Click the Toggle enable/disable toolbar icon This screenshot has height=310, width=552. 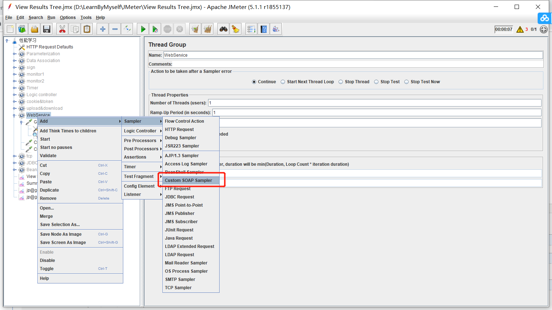pos(127,29)
